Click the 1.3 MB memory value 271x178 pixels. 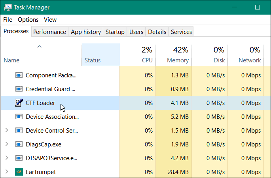180,75
